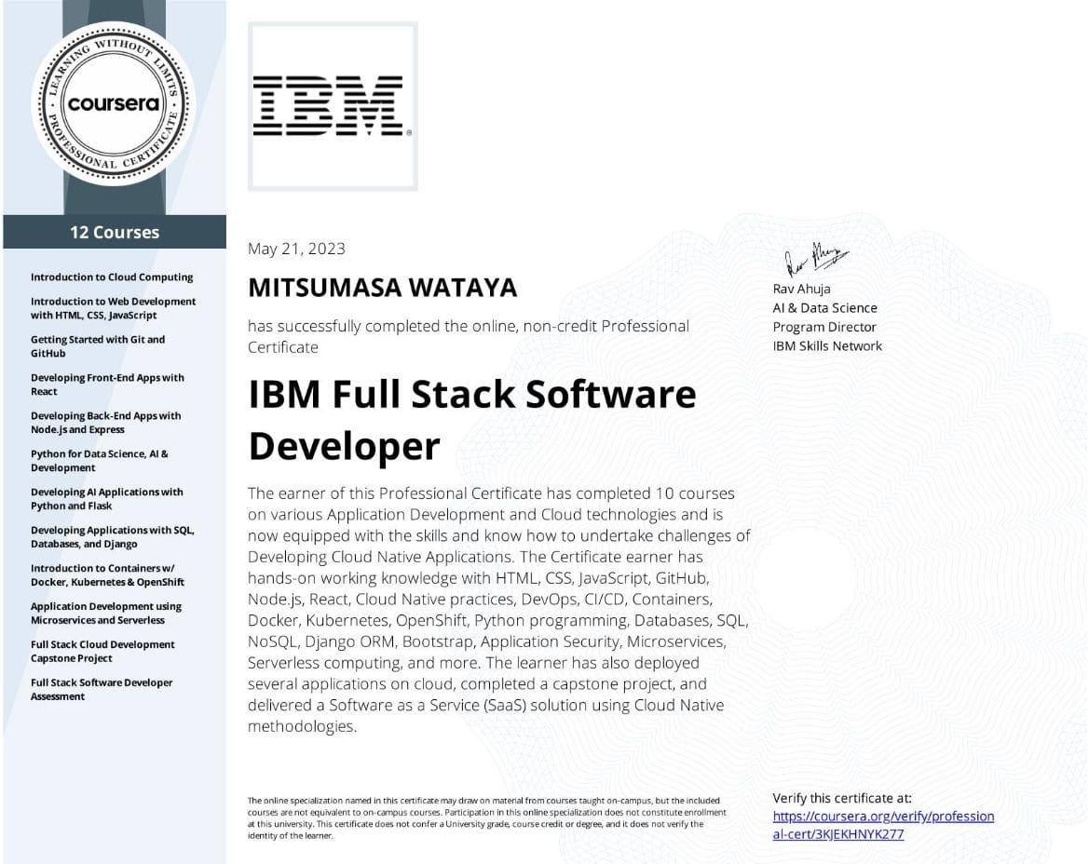Select the 12 Courses banner
The width and height of the screenshot is (1089, 864).
point(115,232)
